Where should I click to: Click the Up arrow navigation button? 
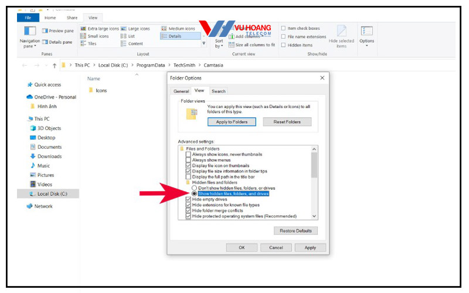(x=55, y=66)
